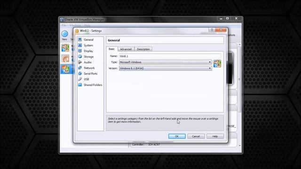The height and width of the screenshot is (169, 301).
Task: Click the Settings dialog title gear icon
Action: [x=77, y=31]
